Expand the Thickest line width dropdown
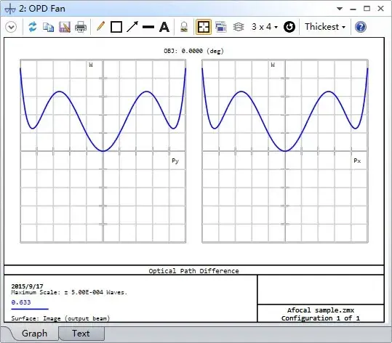This screenshot has width=392, height=343. [x=325, y=27]
